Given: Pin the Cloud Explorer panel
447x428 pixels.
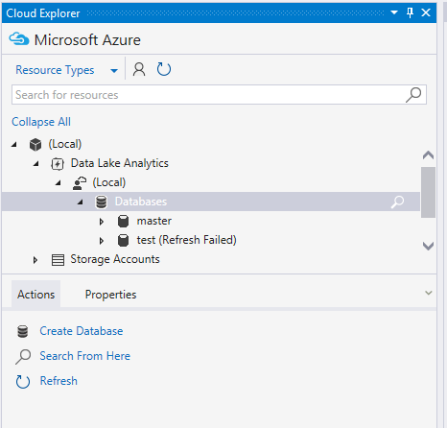Looking at the screenshot, I should click(x=410, y=12).
